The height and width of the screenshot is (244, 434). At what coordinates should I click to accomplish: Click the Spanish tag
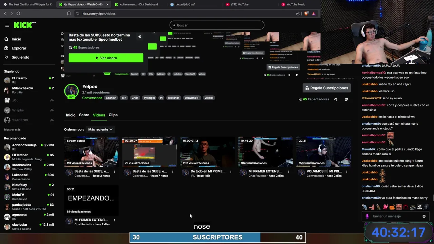pyautogui.click(x=111, y=98)
